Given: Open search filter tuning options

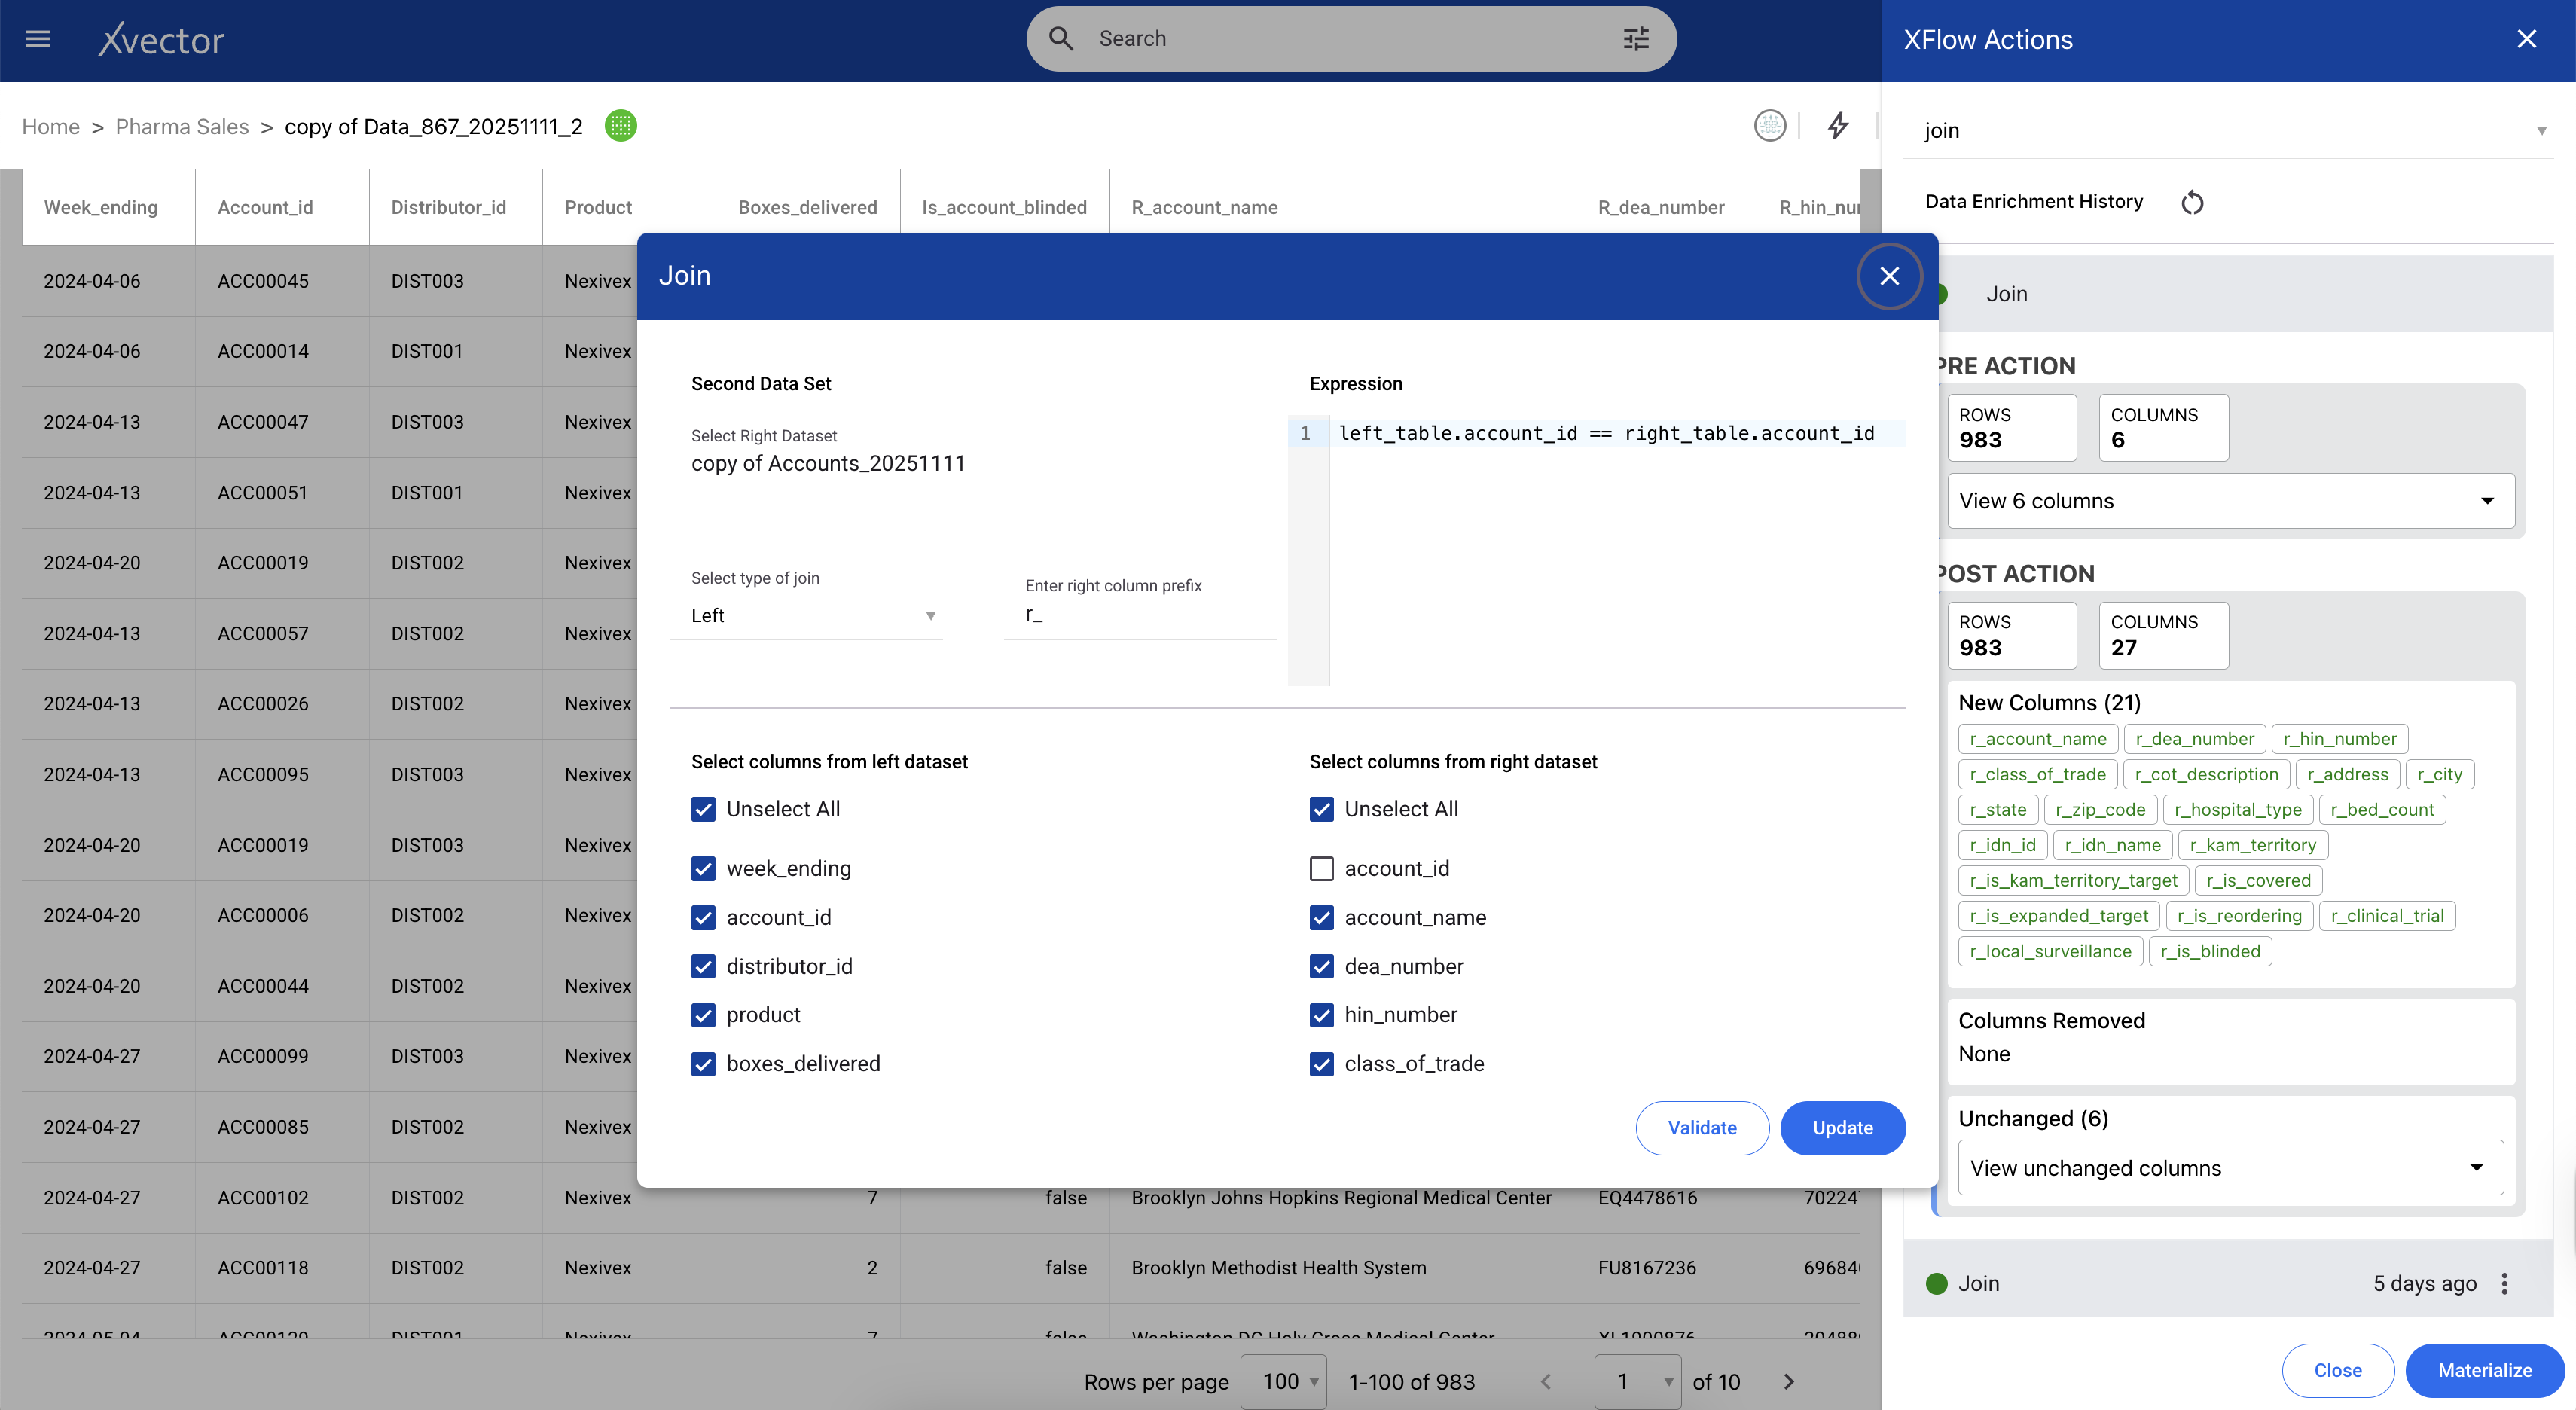Looking at the screenshot, I should (x=1636, y=39).
